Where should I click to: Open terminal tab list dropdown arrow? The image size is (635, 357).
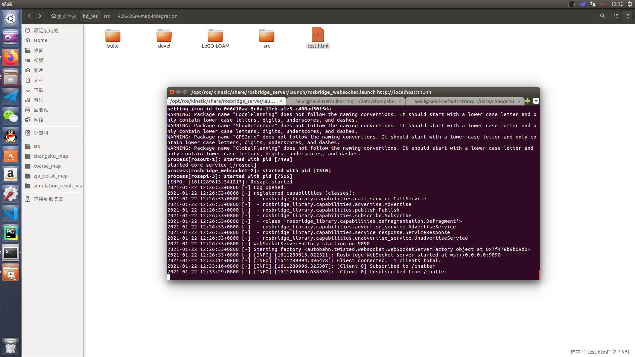click(536, 101)
